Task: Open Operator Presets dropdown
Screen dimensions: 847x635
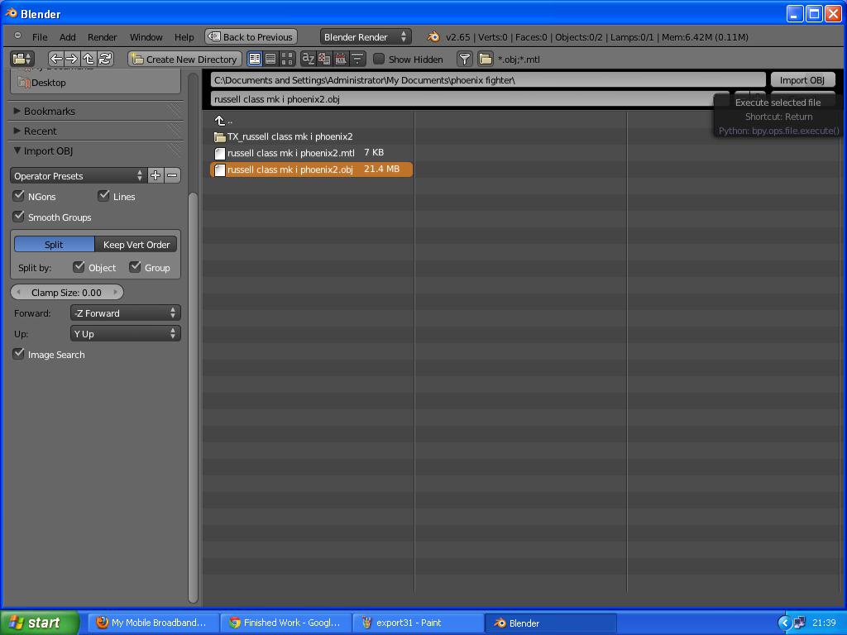Action: coord(79,175)
